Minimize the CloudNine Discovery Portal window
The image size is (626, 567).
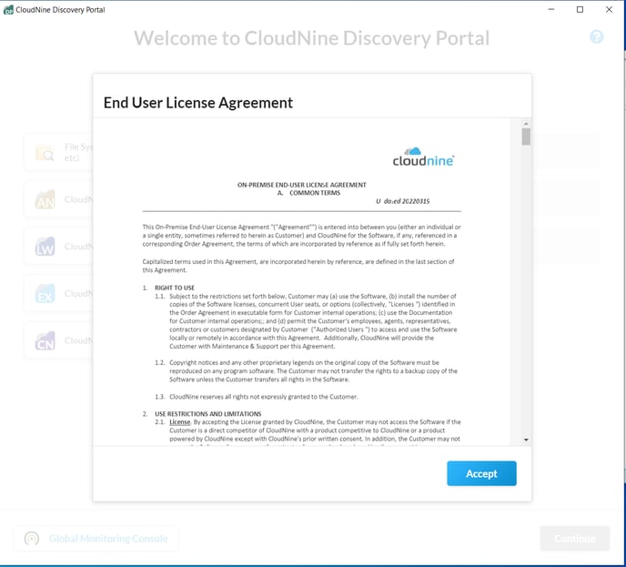(551, 10)
